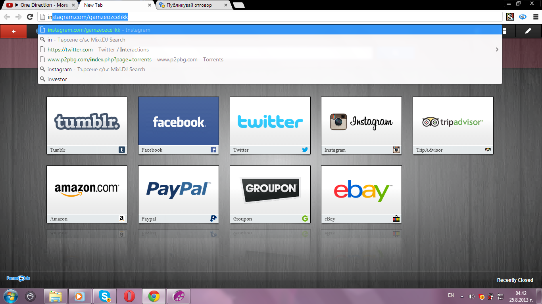Click the small Instagram camera favicon
The height and width of the screenshot is (304, 542).
tap(396, 150)
